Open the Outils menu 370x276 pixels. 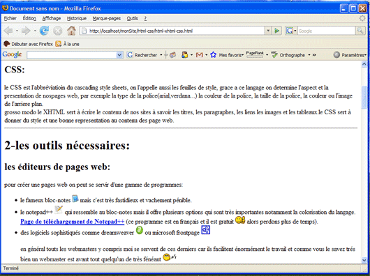click(132, 18)
